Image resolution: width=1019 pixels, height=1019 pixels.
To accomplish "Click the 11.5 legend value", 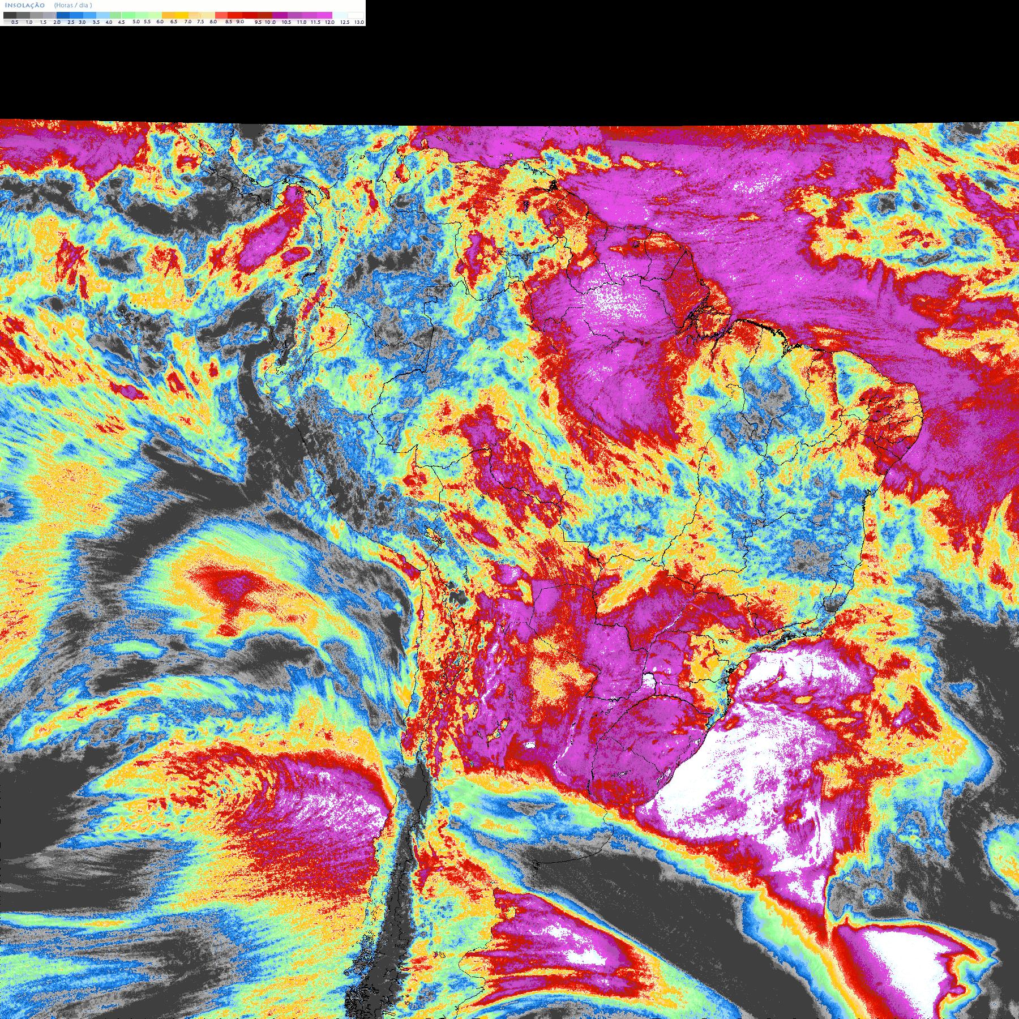I will click(316, 22).
